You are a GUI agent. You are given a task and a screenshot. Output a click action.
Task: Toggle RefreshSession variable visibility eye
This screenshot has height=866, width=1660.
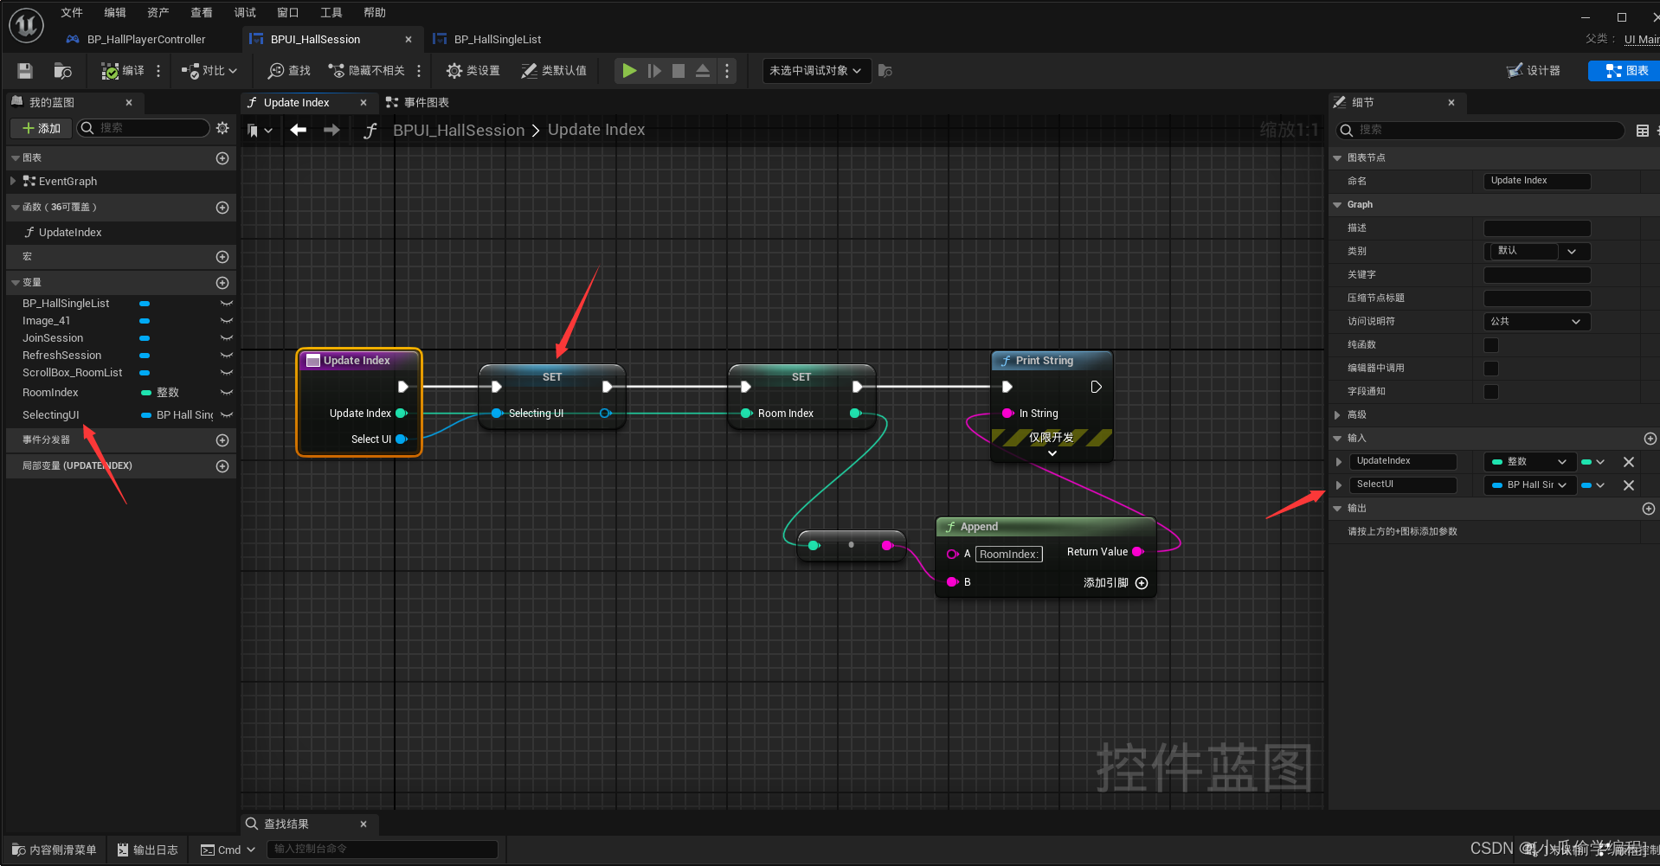coord(227,356)
